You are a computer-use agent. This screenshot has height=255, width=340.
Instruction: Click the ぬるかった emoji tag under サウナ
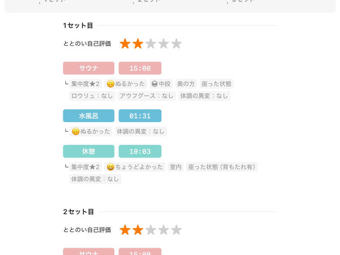coord(126,84)
